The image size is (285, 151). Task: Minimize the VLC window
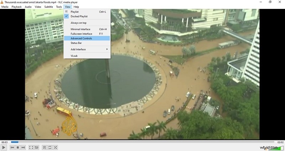click(261, 2)
